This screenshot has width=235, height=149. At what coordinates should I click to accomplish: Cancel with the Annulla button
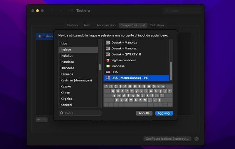coord(144,113)
